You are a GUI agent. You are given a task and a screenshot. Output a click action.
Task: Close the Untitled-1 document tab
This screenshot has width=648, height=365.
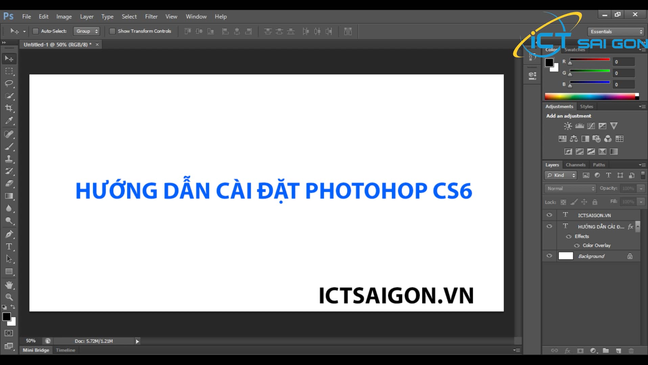pyautogui.click(x=97, y=45)
